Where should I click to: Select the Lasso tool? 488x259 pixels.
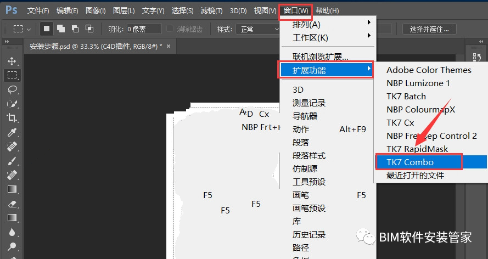[12, 89]
